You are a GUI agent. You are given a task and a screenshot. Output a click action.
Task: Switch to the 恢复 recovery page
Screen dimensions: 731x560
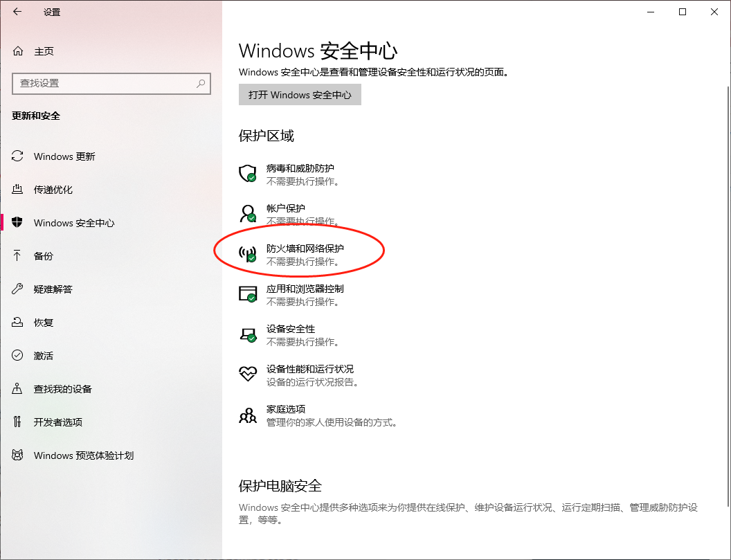[x=44, y=323]
